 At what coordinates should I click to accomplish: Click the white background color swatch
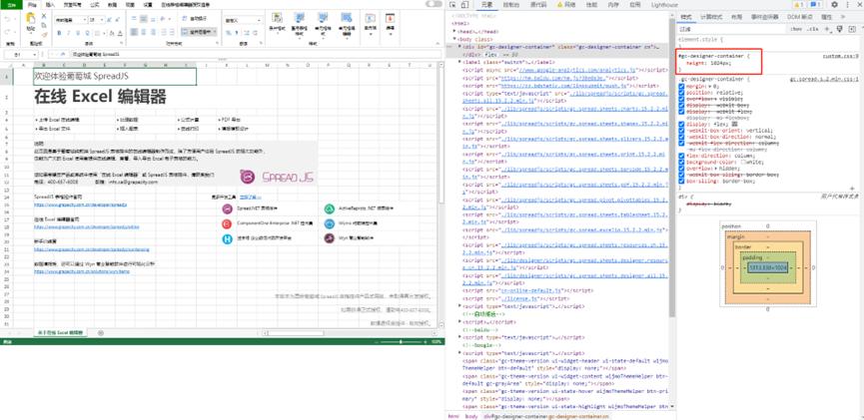pyautogui.click(x=743, y=162)
